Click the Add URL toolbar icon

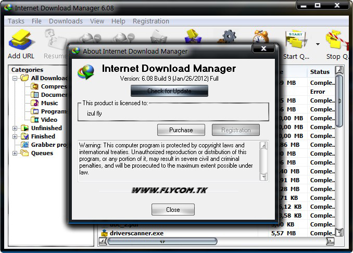[22, 40]
